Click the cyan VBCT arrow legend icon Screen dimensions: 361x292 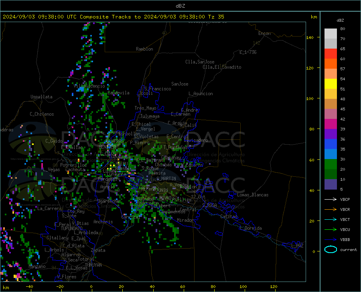pos(331,219)
